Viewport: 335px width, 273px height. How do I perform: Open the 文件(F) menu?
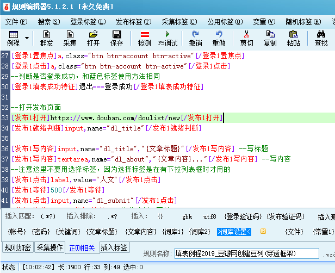coord(16,22)
